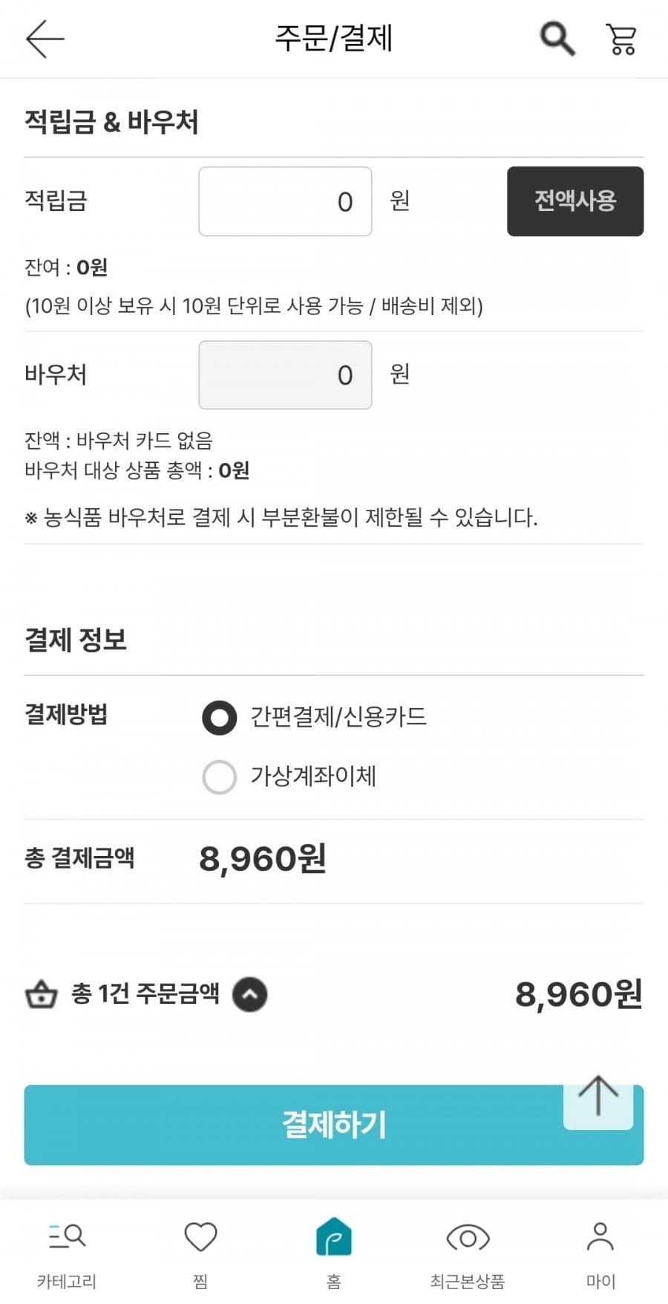Tap the basket icon beside order total

coord(42,994)
